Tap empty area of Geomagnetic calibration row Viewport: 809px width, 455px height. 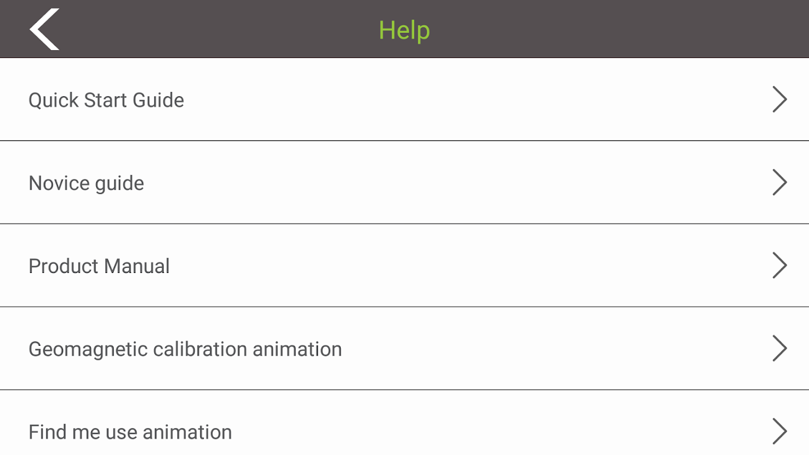(540, 349)
